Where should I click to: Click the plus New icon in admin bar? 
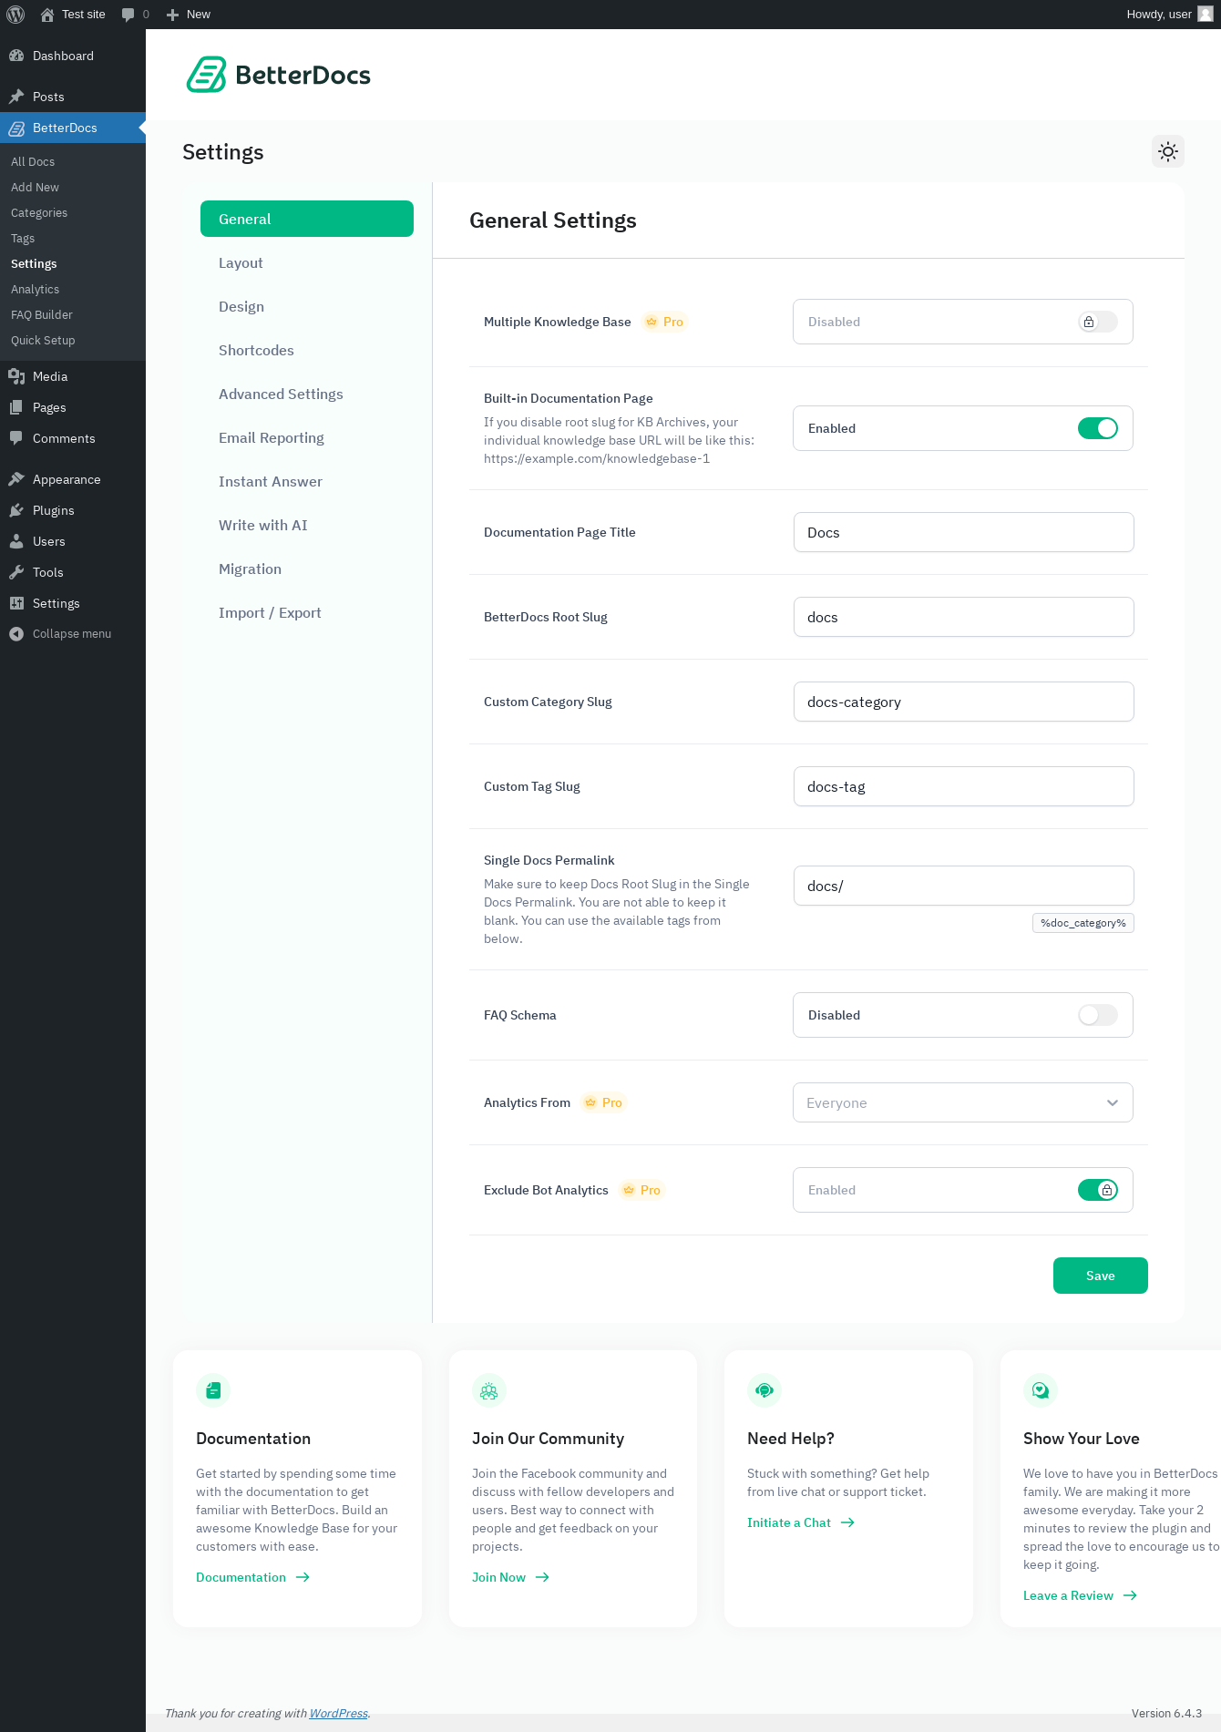[x=172, y=15]
